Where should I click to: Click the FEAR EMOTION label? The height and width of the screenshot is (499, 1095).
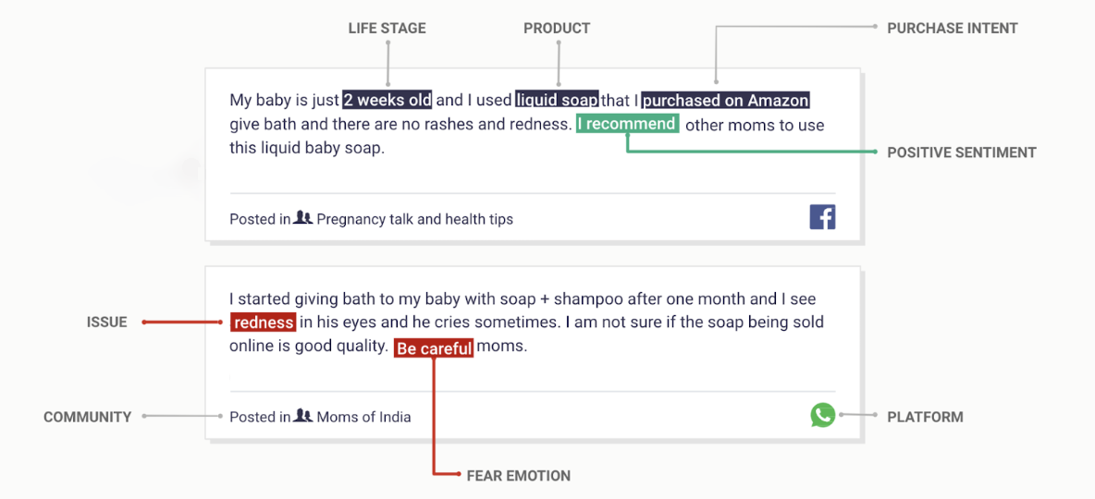518,476
